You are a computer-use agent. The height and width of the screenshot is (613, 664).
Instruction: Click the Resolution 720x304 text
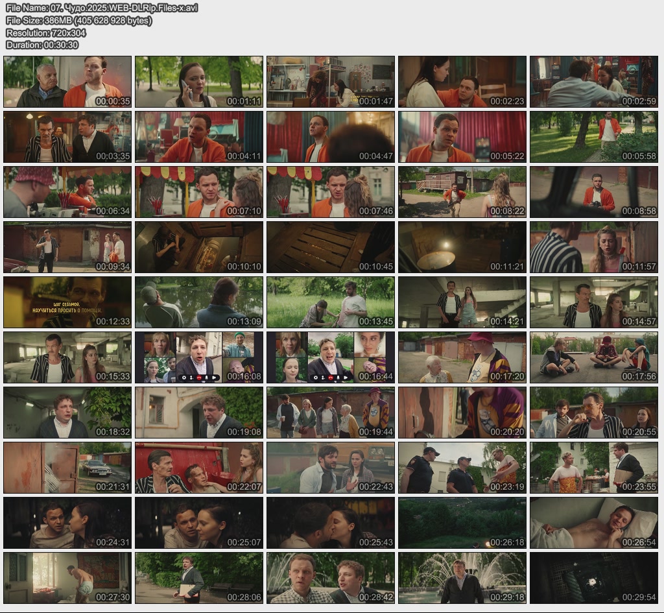tap(45, 32)
